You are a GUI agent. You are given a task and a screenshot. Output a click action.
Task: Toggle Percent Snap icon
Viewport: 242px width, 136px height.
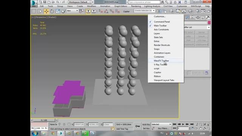click(112, 11)
